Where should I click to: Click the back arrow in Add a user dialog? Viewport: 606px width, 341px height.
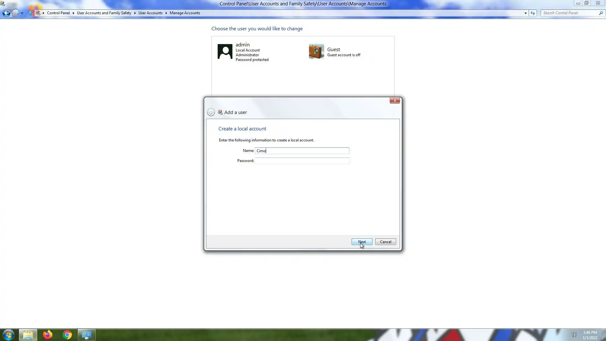[x=211, y=112]
